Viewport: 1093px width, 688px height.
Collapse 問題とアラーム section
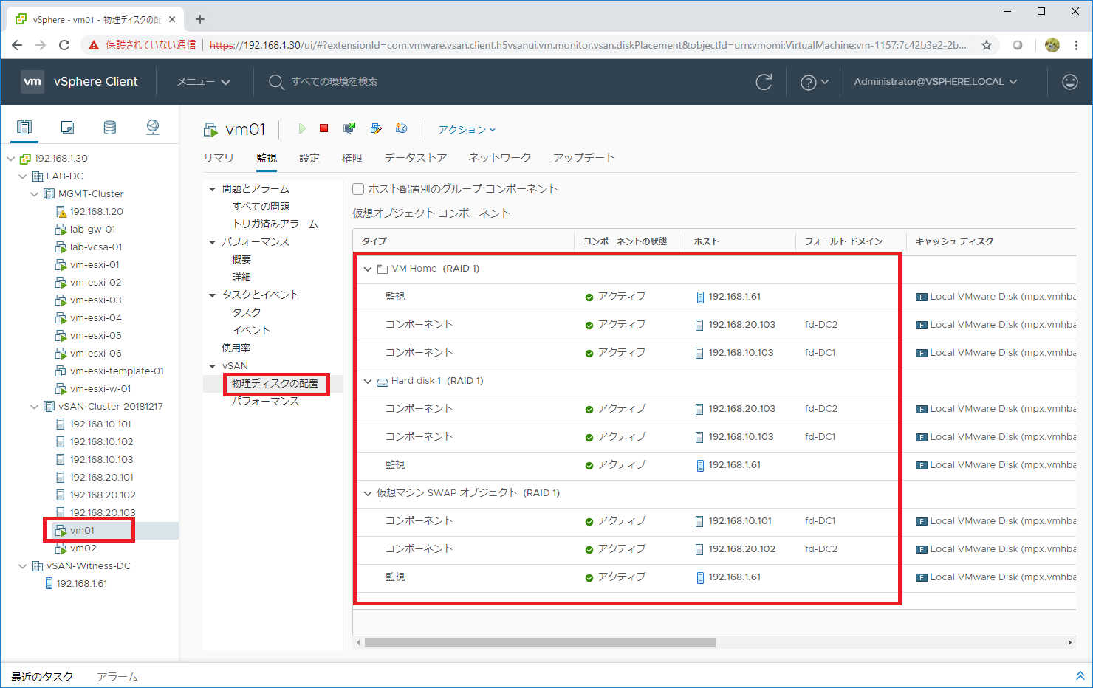coord(213,189)
